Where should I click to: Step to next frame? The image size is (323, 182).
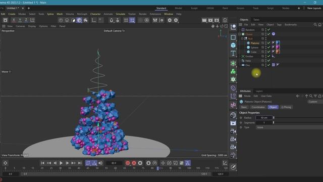[67, 163]
